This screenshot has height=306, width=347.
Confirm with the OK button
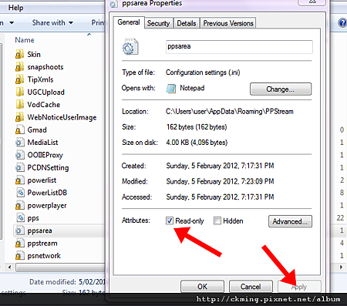[x=202, y=287]
